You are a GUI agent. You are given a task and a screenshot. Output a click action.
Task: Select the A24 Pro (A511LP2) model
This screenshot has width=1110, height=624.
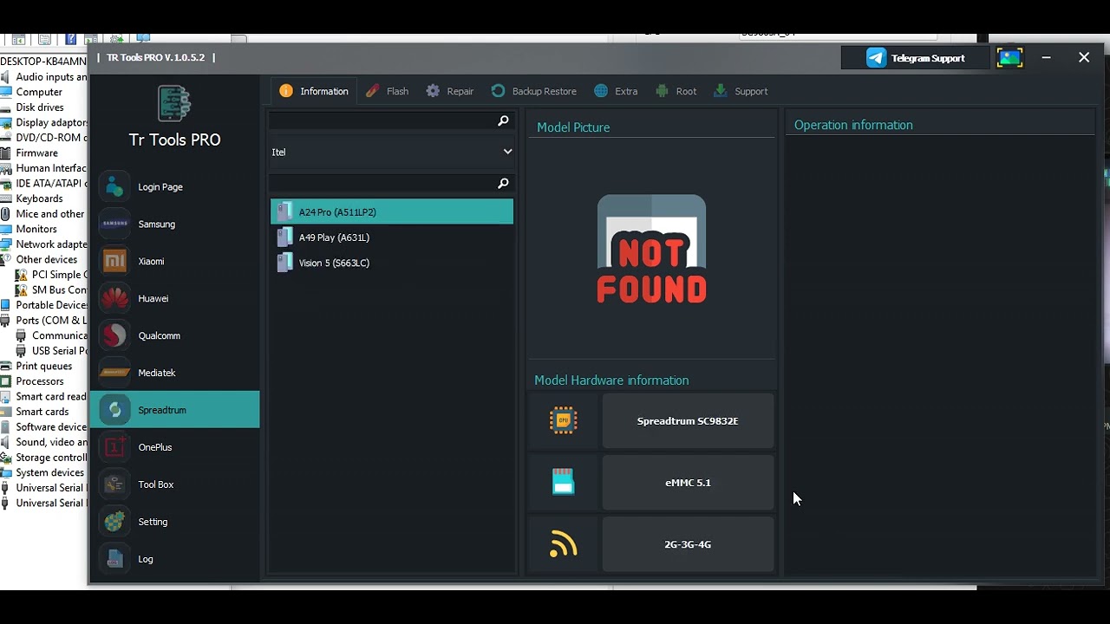(x=392, y=211)
